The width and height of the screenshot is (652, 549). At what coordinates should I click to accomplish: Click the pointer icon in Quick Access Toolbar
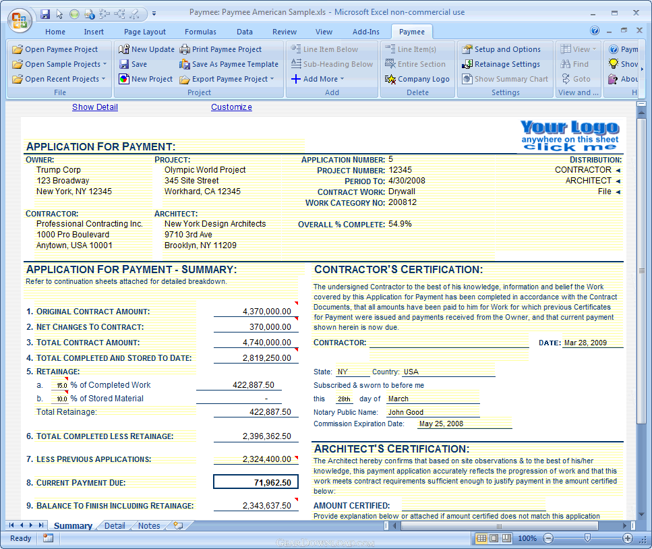click(59, 14)
